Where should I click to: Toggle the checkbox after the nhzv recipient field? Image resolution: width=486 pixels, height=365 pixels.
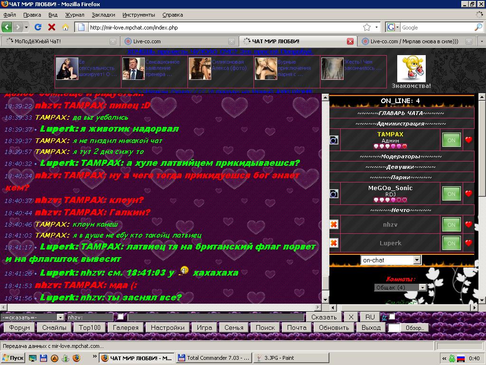coord(121,317)
